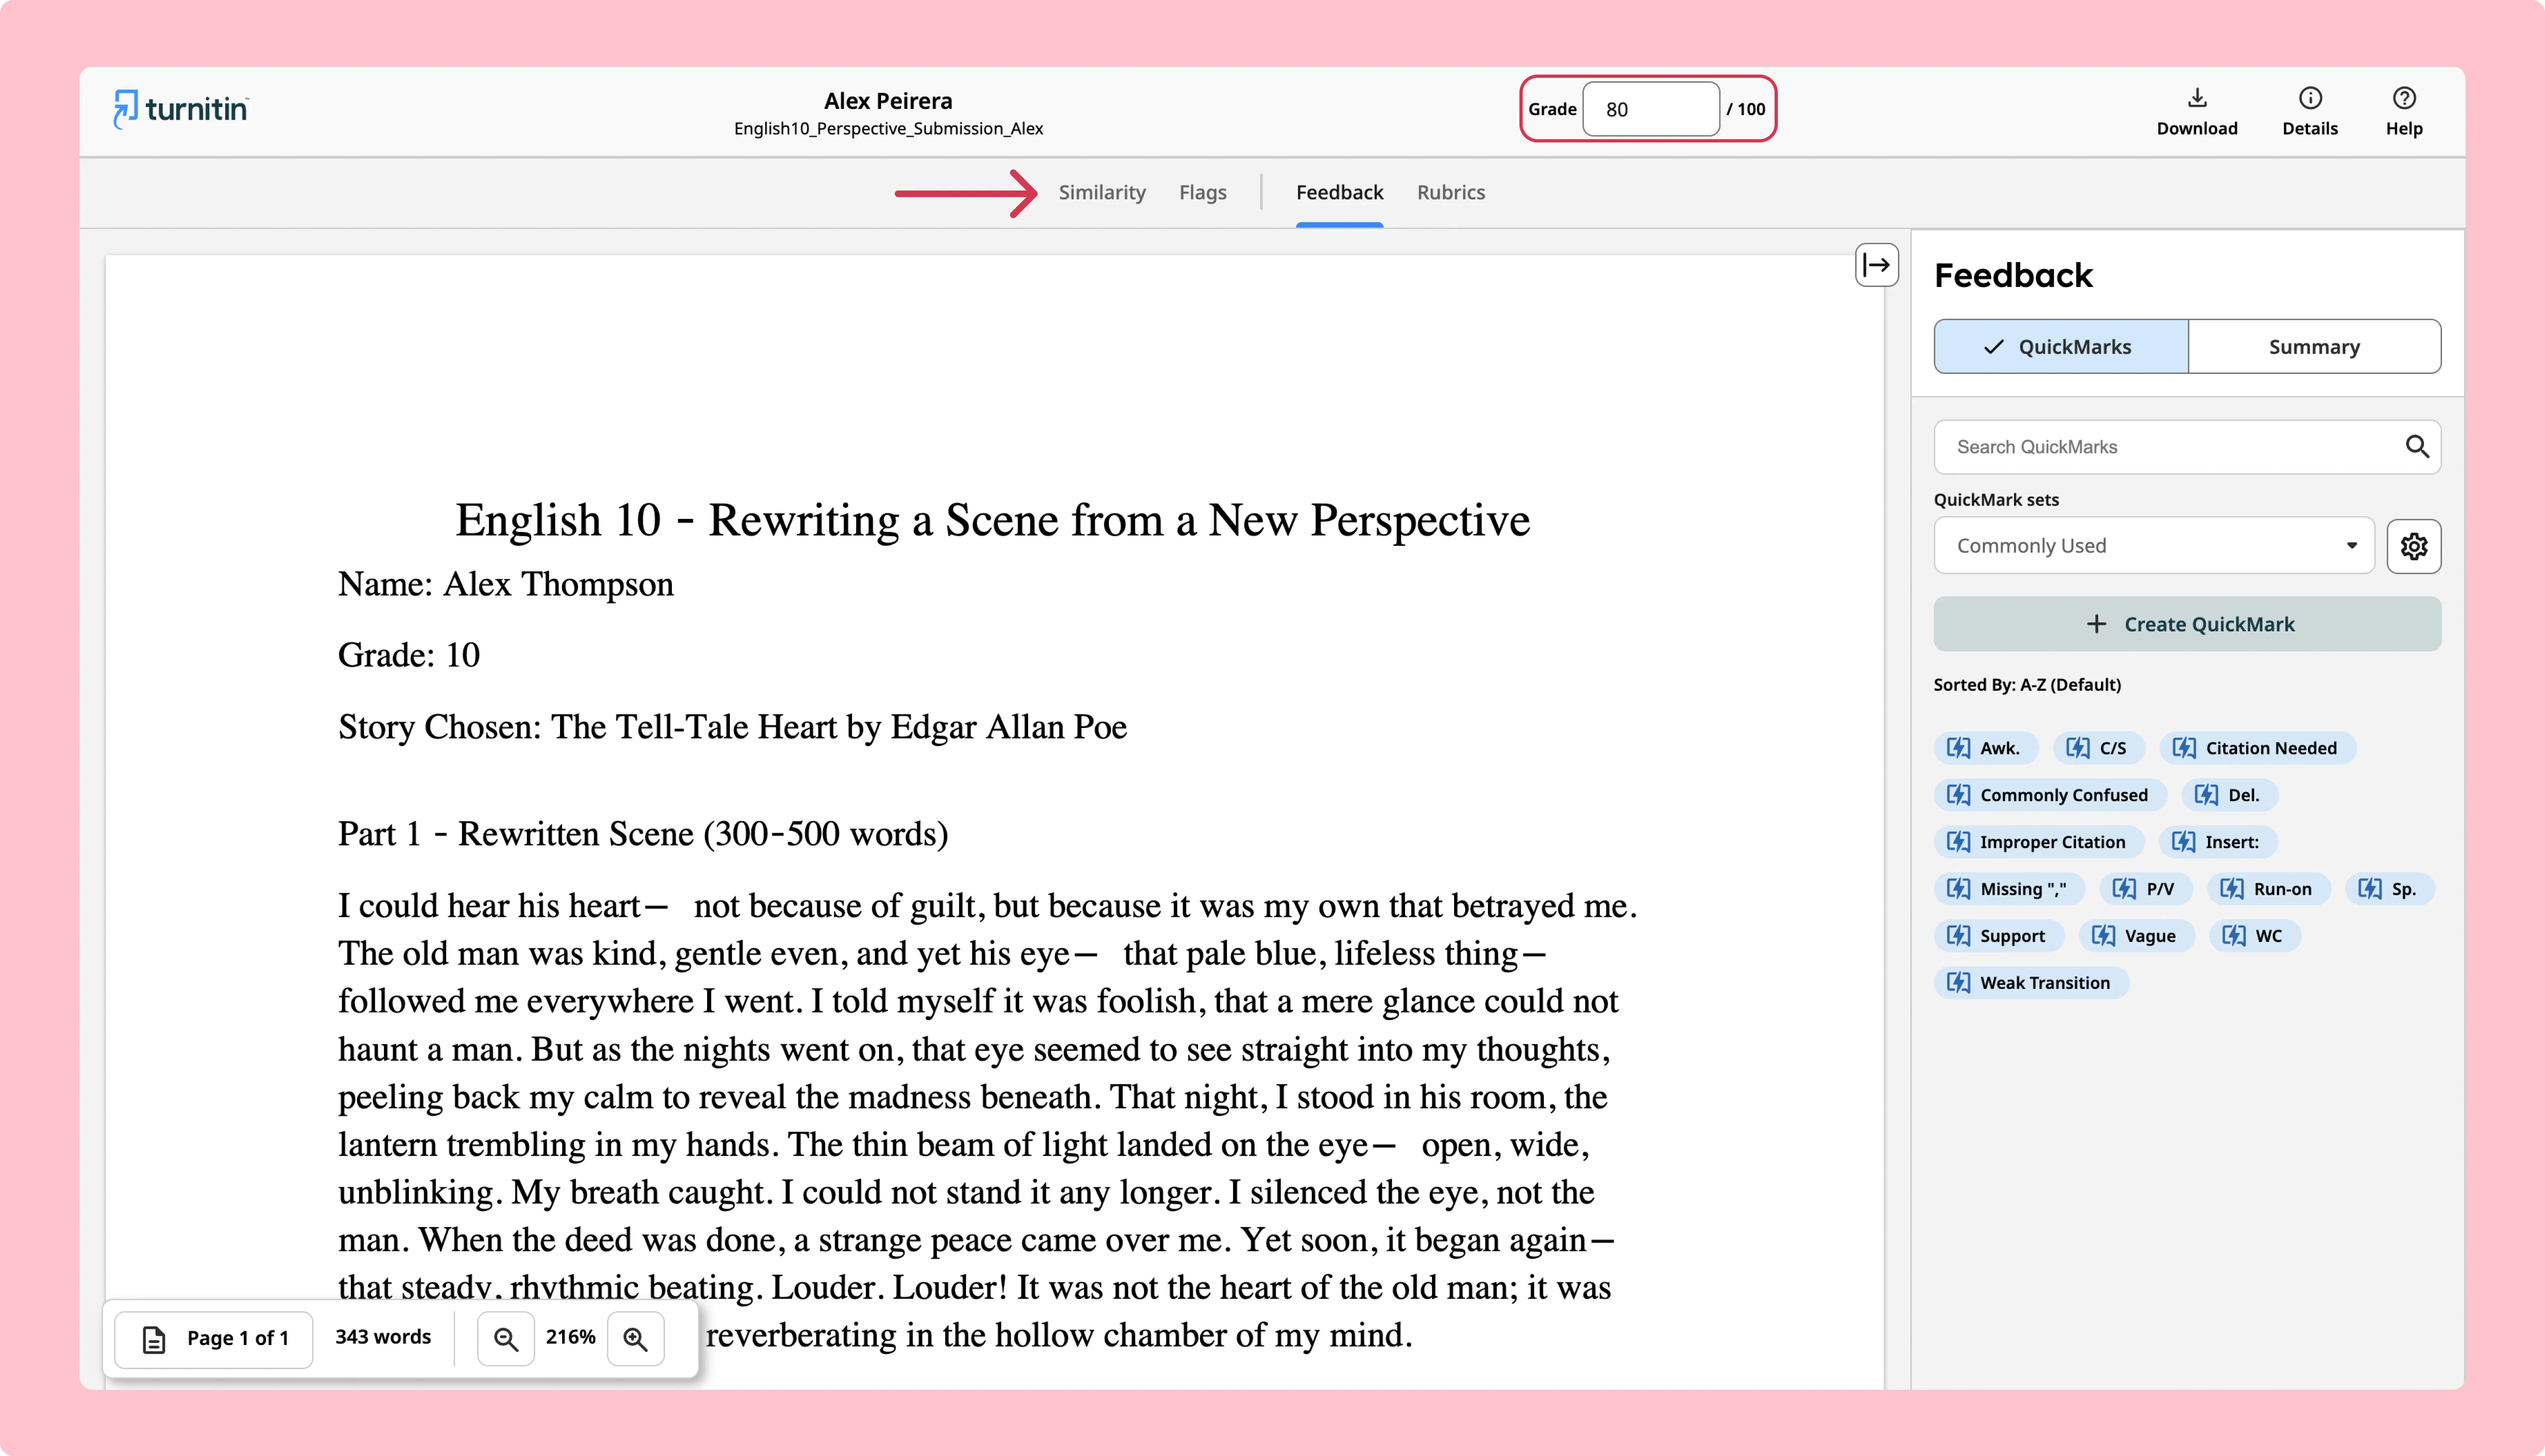
Task: Expand the Commonly Used QuickMark sets dropdown
Action: point(2154,546)
